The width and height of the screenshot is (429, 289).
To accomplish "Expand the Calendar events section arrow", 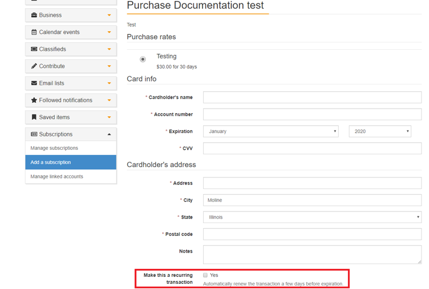I will click(109, 32).
